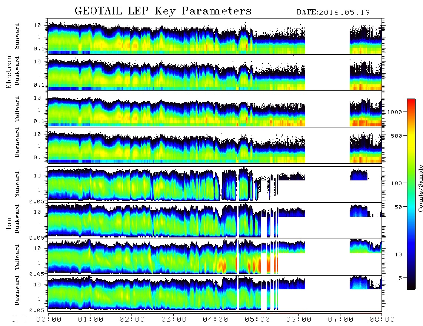Click the 1000 color bar tick label
The width and height of the screenshot is (423, 326).
394,112
